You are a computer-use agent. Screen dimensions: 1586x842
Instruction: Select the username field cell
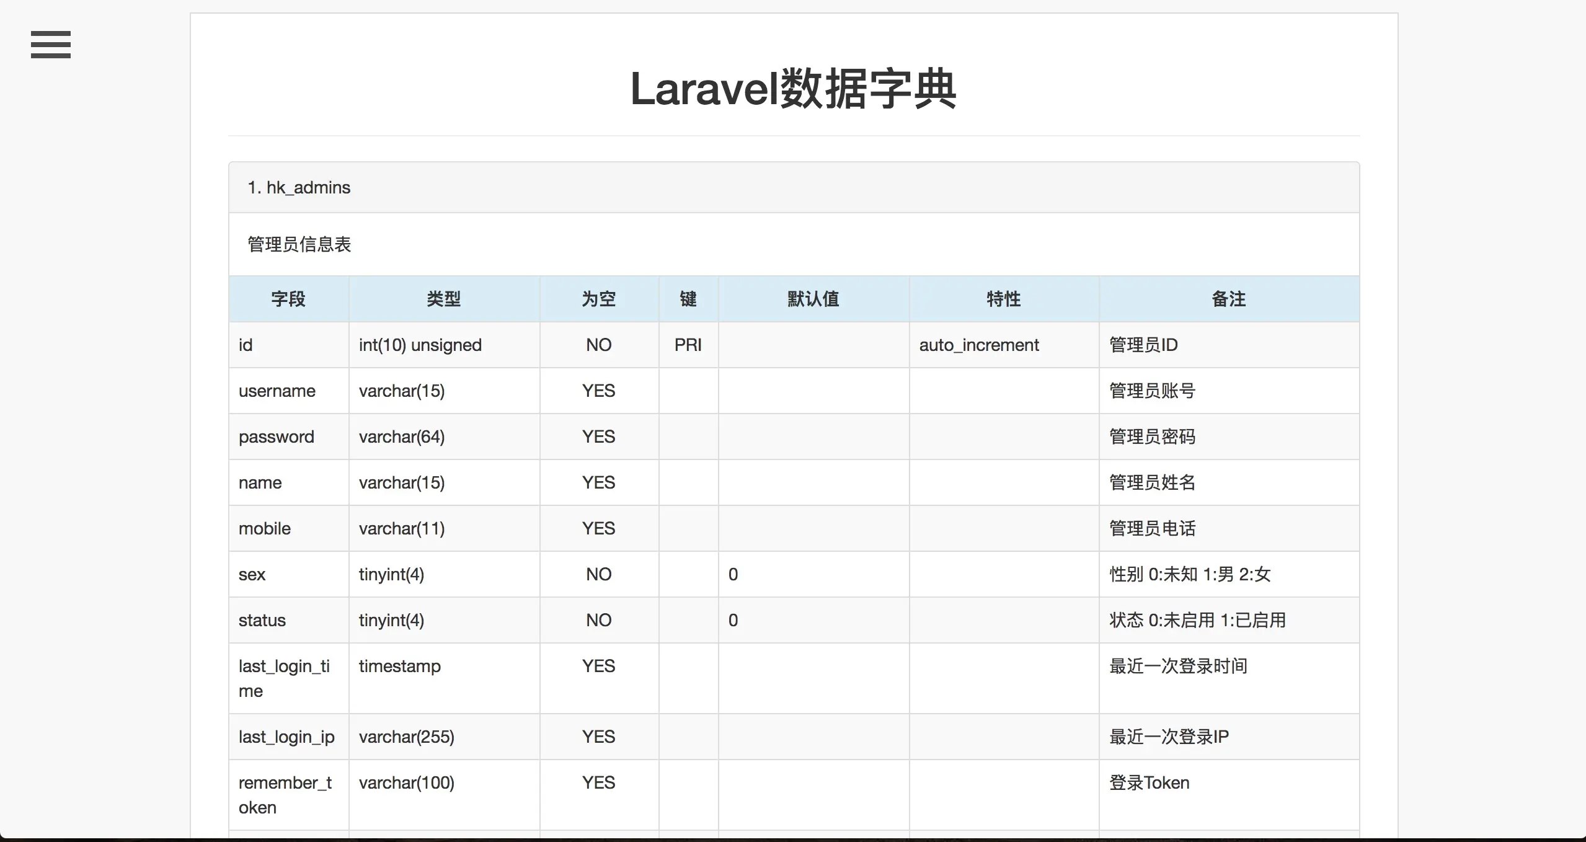coord(277,391)
